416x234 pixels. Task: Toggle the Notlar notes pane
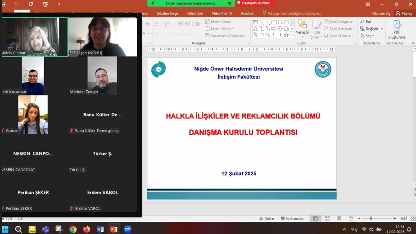tap(267, 219)
